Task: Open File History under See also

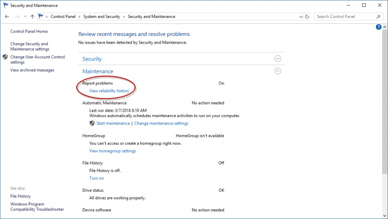Action: pos(20,196)
